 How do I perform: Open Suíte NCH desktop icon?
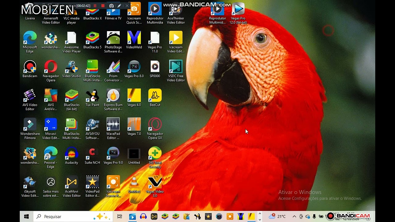93,156
